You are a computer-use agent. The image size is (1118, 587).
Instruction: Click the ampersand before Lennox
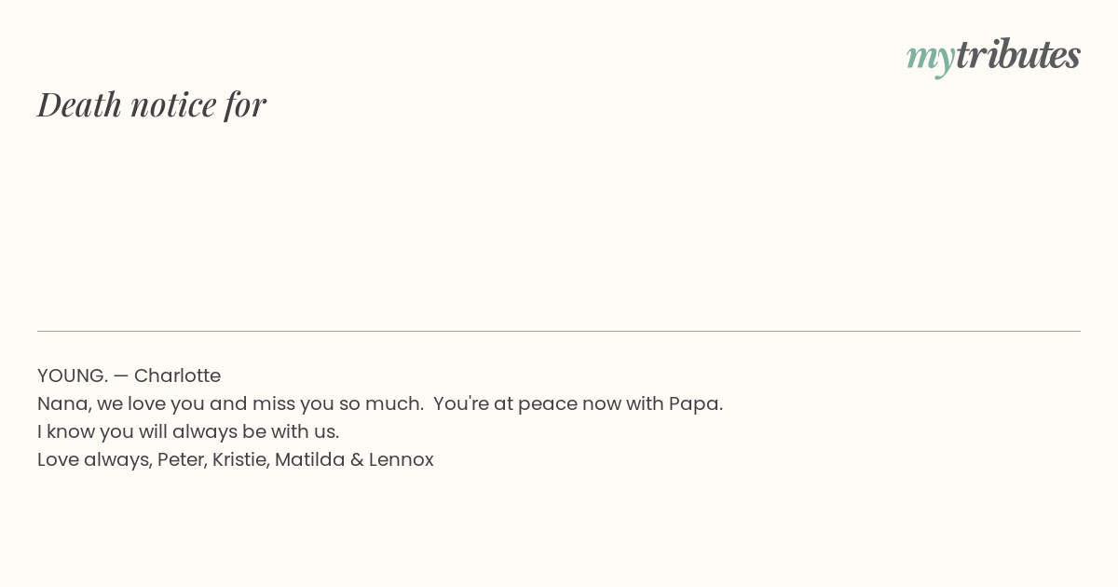(x=357, y=459)
